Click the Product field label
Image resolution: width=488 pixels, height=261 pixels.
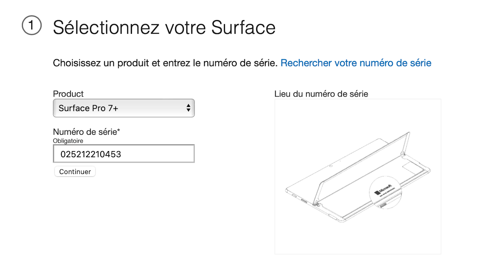point(68,93)
